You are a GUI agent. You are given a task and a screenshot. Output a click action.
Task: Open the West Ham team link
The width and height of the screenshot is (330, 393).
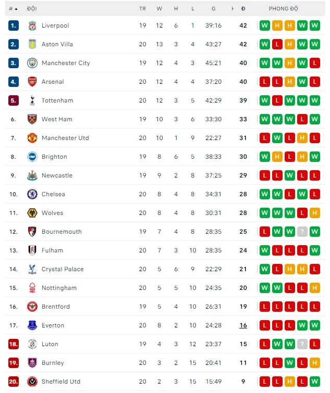[x=57, y=119]
